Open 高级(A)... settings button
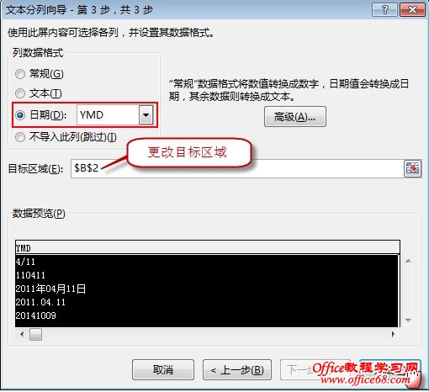Image resolution: width=429 pixels, height=392 pixels. [x=295, y=117]
